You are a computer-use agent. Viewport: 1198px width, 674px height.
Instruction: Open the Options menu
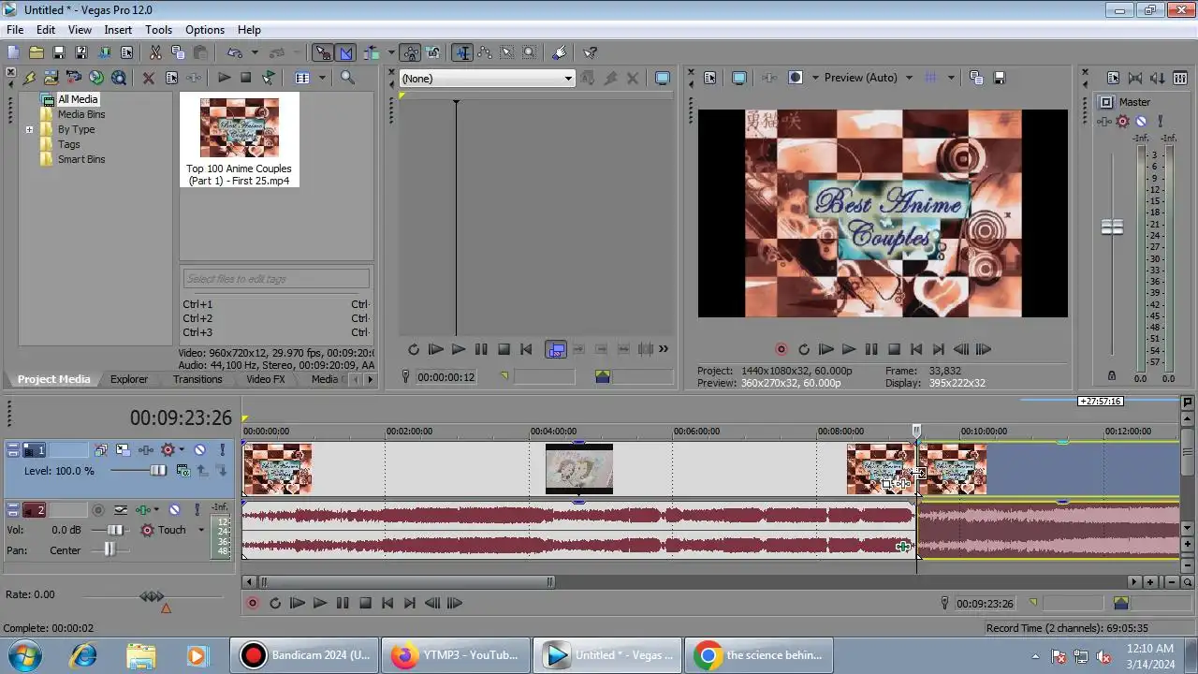click(x=205, y=30)
